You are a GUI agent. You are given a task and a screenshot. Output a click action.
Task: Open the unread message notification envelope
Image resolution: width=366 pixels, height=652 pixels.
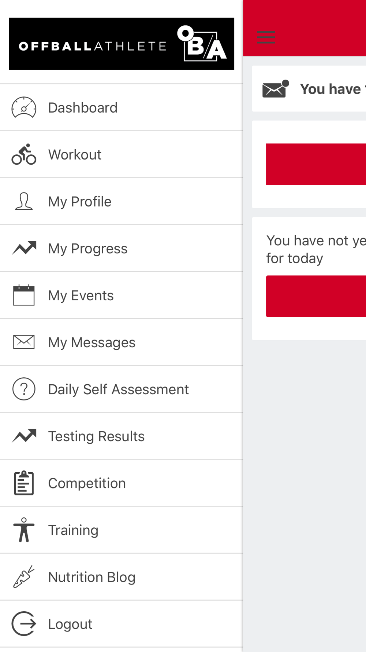click(275, 89)
